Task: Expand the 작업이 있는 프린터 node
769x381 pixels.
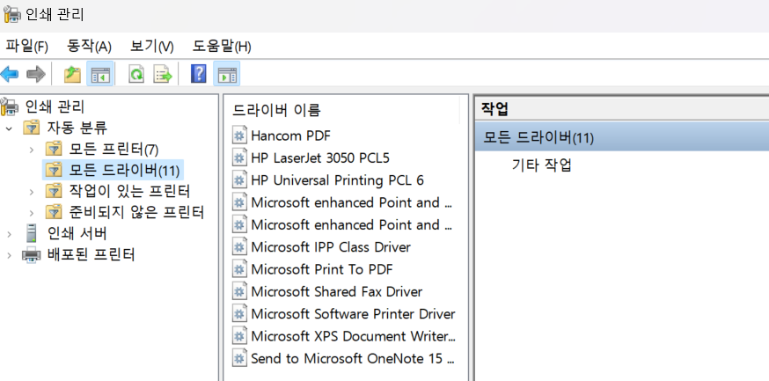Action: click(32, 192)
